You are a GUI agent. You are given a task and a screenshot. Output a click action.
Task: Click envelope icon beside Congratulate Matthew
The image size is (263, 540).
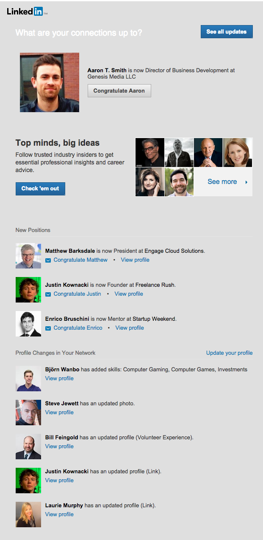click(48, 260)
